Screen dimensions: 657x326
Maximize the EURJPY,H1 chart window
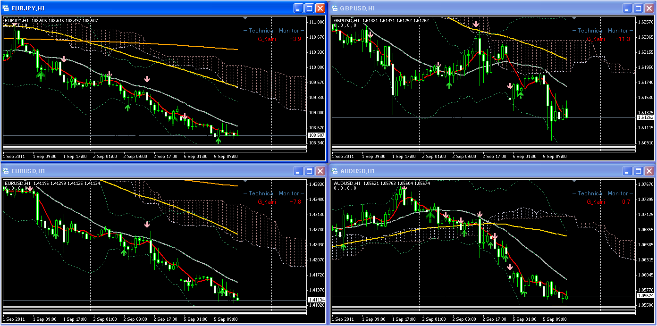tap(309, 8)
